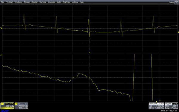This screenshot has width=179, height=112.
Task: Open the Timebase descriptor box
Action: point(156,106)
